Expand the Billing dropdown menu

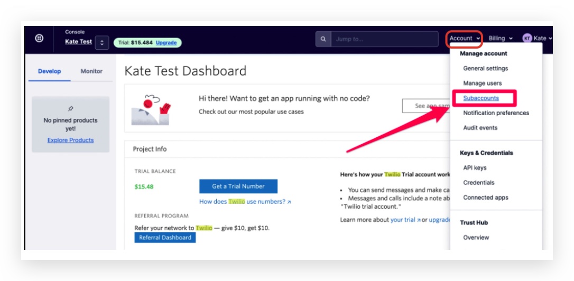click(x=500, y=39)
